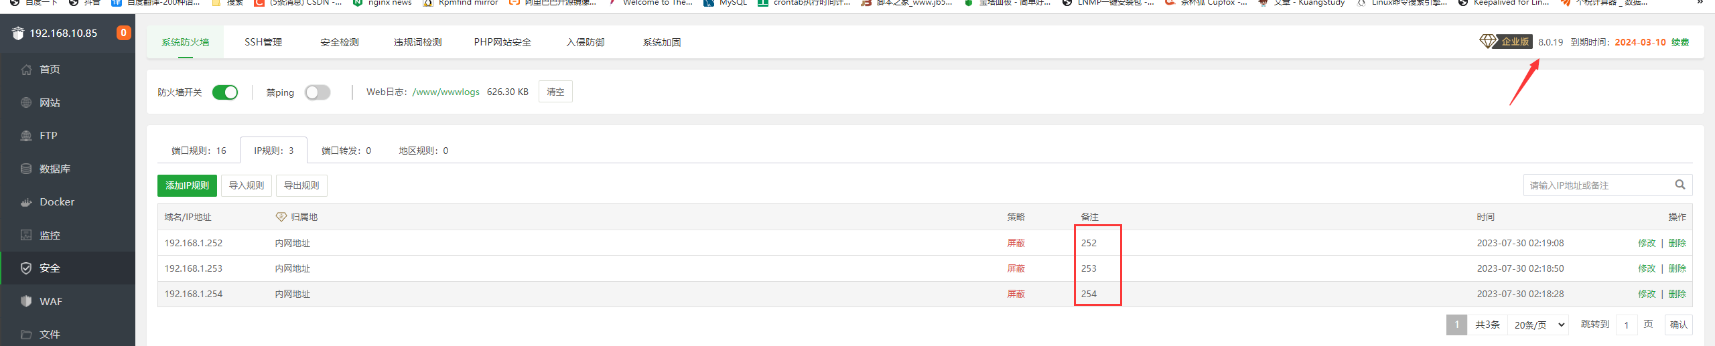Image resolution: width=1715 pixels, height=346 pixels.
Task: Click 修改 for 192.168.1.254 row
Action: (1647, 294)
